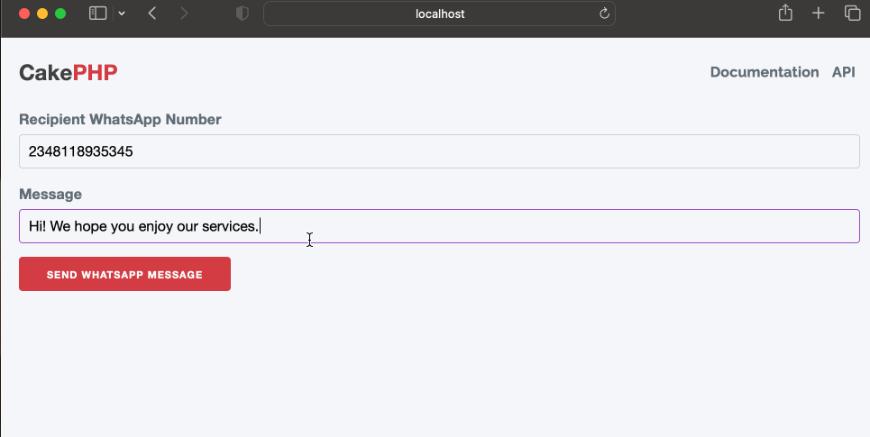870x437 pixels.
Task: Go back with the back arrow
Action: [152, 14]
